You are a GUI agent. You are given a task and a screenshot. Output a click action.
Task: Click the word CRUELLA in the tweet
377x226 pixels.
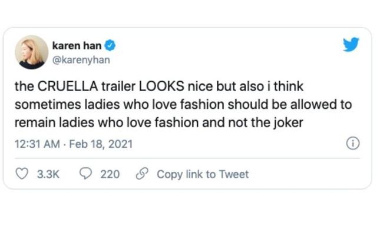[68, 86]
